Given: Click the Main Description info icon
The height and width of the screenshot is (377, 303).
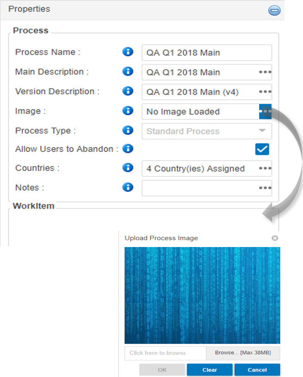Looking at the screenshot, I should [128, 71].
